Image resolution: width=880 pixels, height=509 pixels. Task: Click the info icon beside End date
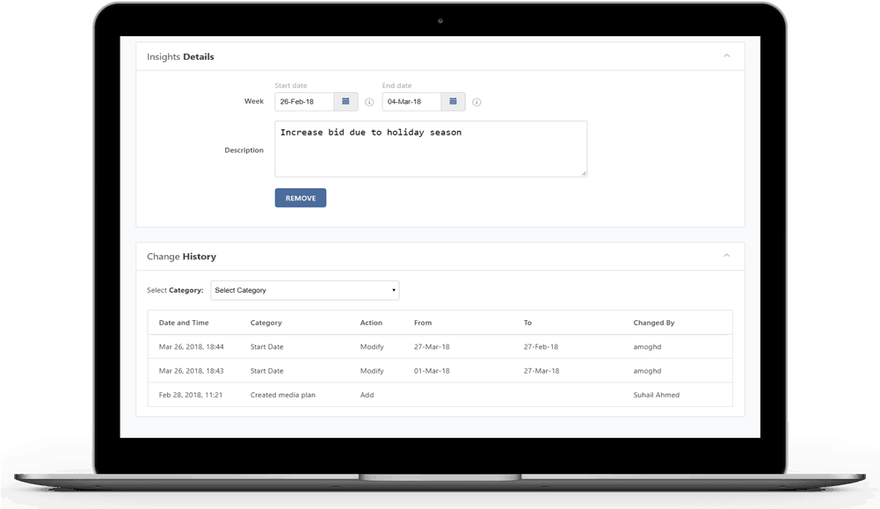[476, 102]
